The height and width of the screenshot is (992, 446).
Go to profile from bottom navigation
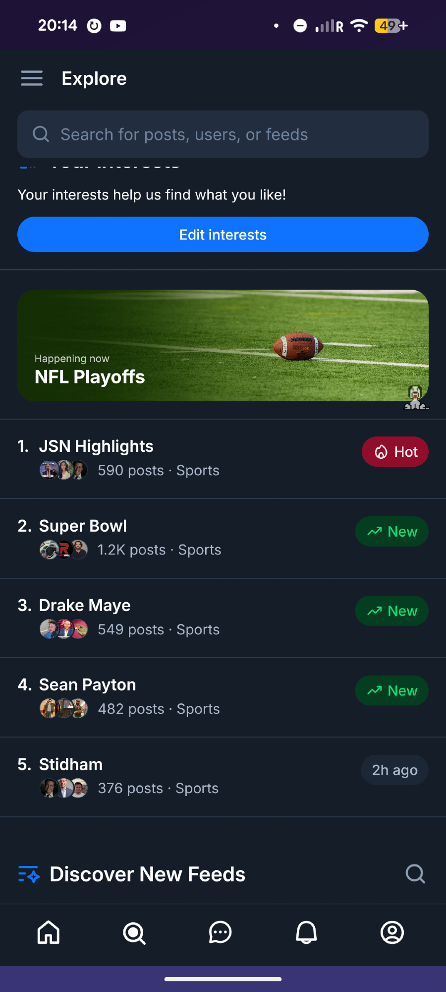[392, 932]
